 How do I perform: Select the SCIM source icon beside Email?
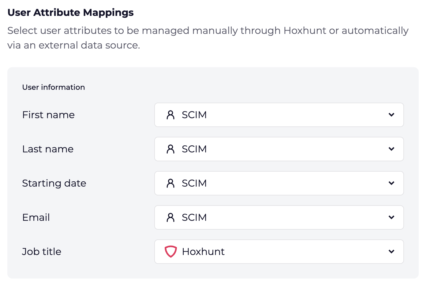(170, 217)
